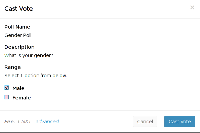
Task: Click the Range heading
Action: point(12,67)
